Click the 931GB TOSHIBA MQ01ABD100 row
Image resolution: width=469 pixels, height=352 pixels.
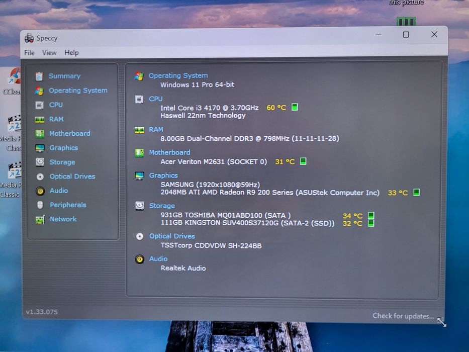226,215
